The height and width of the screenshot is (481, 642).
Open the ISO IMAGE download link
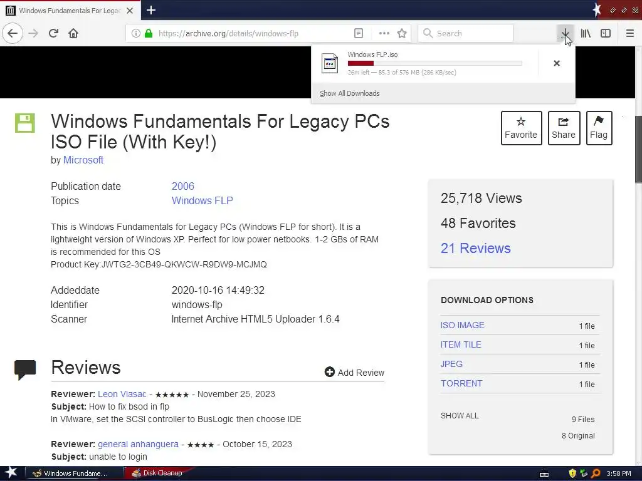462,325
